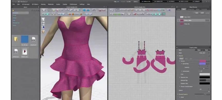
Task: Click the blue rendering style icon in 3D view
Action: (43, 27)
